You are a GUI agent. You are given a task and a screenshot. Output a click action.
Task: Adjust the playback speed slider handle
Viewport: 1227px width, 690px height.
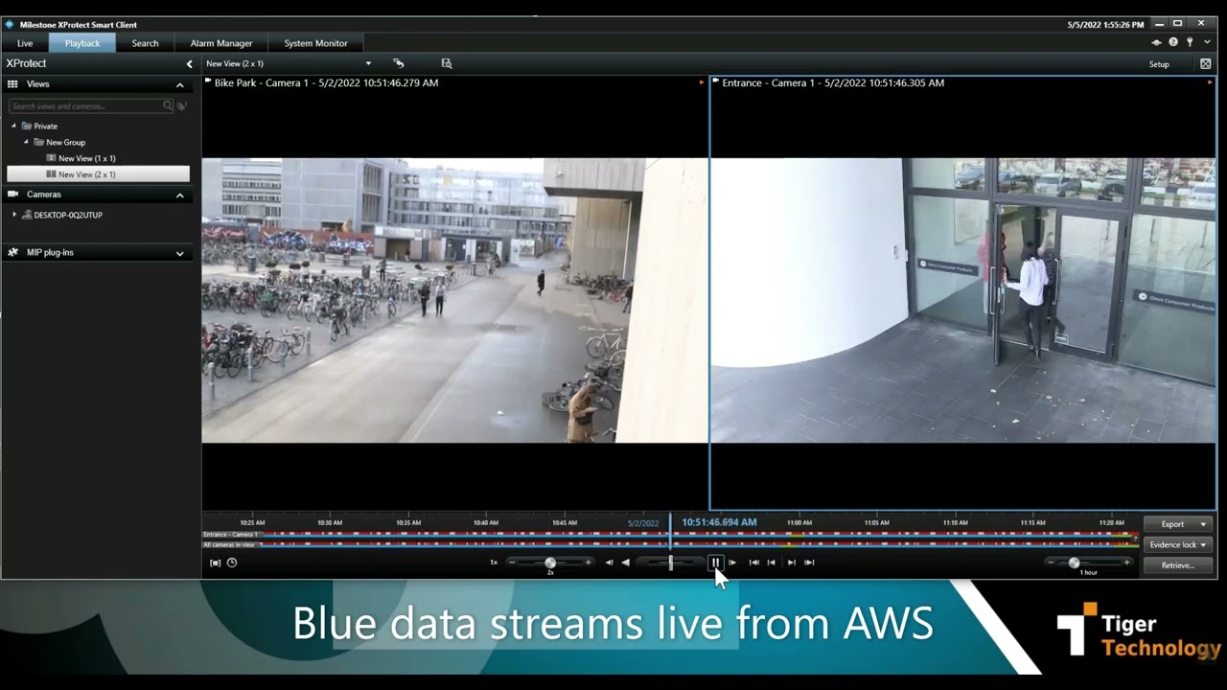[x=550, y=563]
